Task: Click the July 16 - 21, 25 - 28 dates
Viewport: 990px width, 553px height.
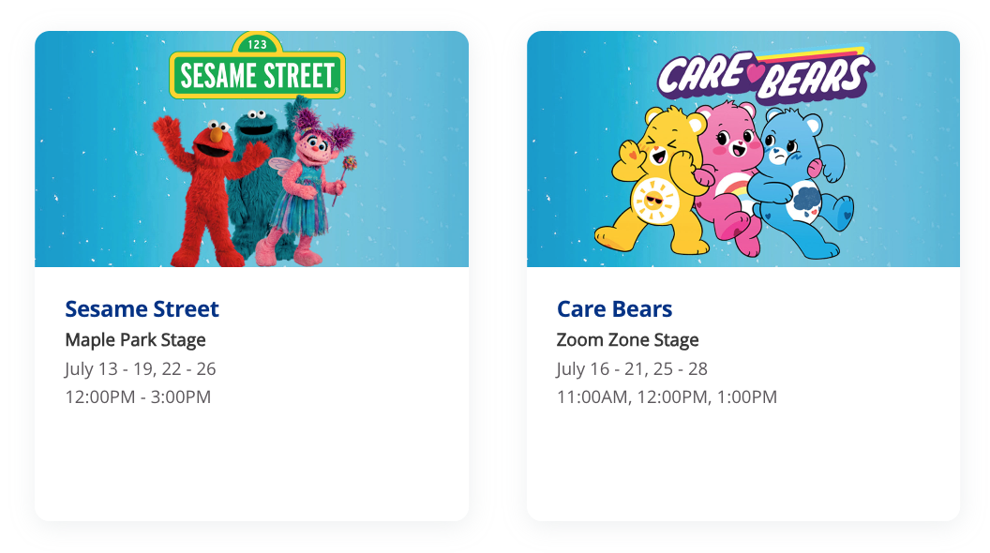Action: tap(632, 368)
